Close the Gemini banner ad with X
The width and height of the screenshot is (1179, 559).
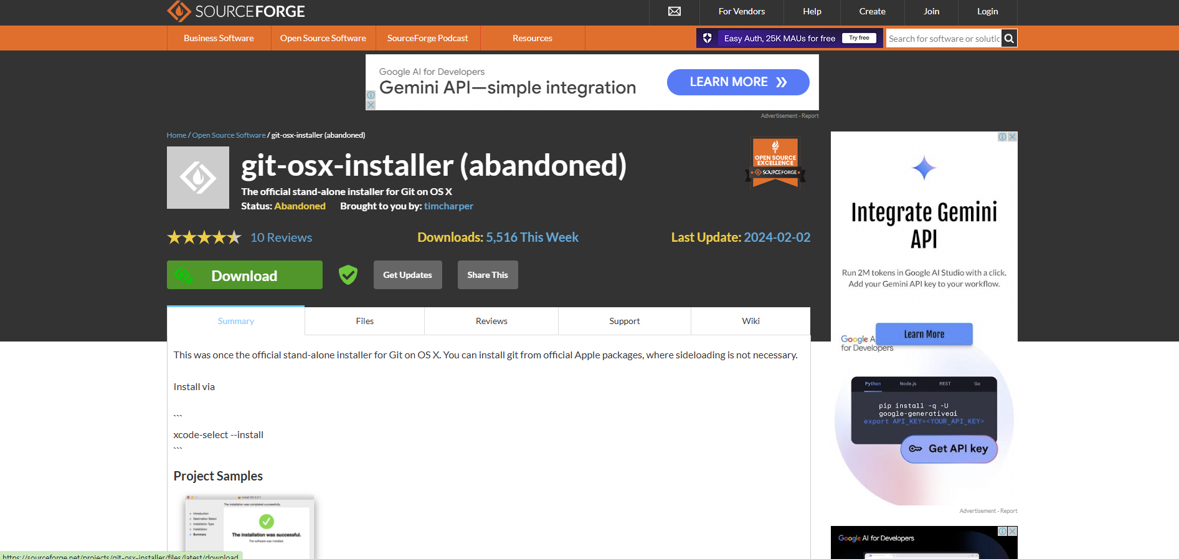371,105
